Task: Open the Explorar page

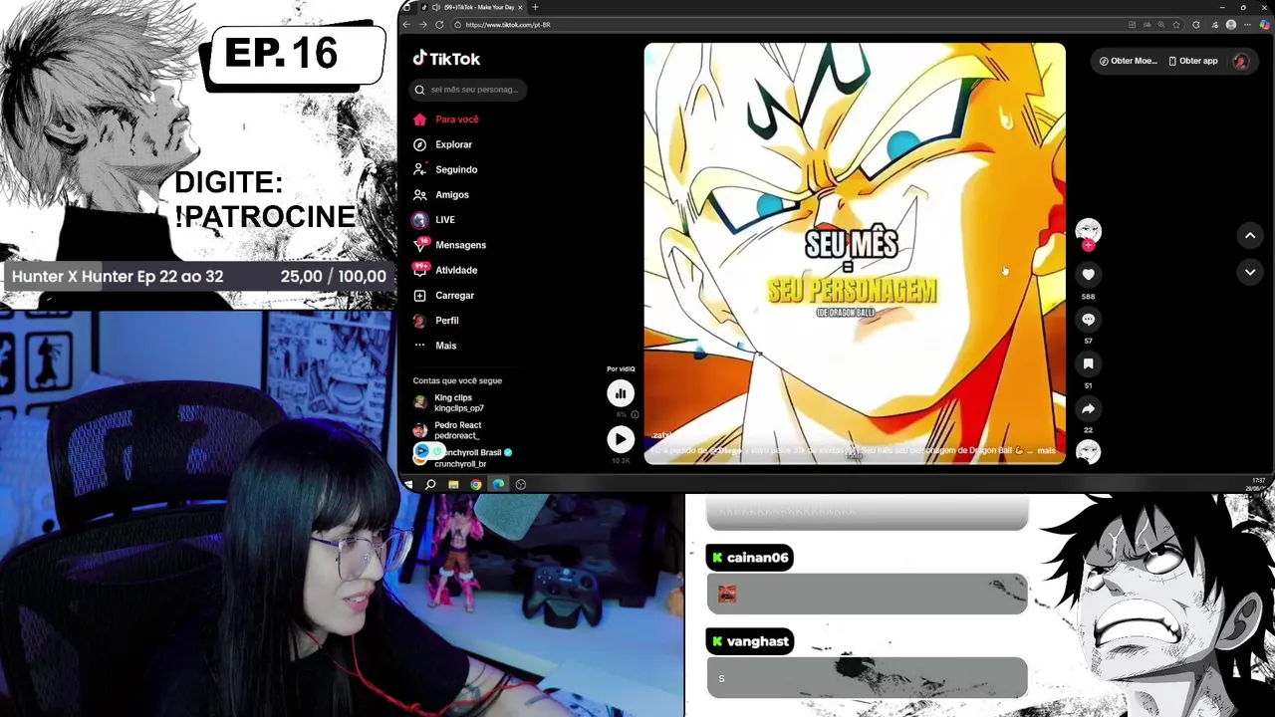Action: pyautogui.click(x=453, y=144)
